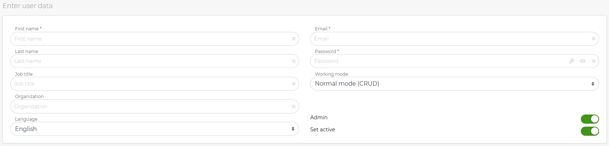This screenshot has width=609, height=146.
Task: Toggle the Admin switch off
Action: (590, 119)
